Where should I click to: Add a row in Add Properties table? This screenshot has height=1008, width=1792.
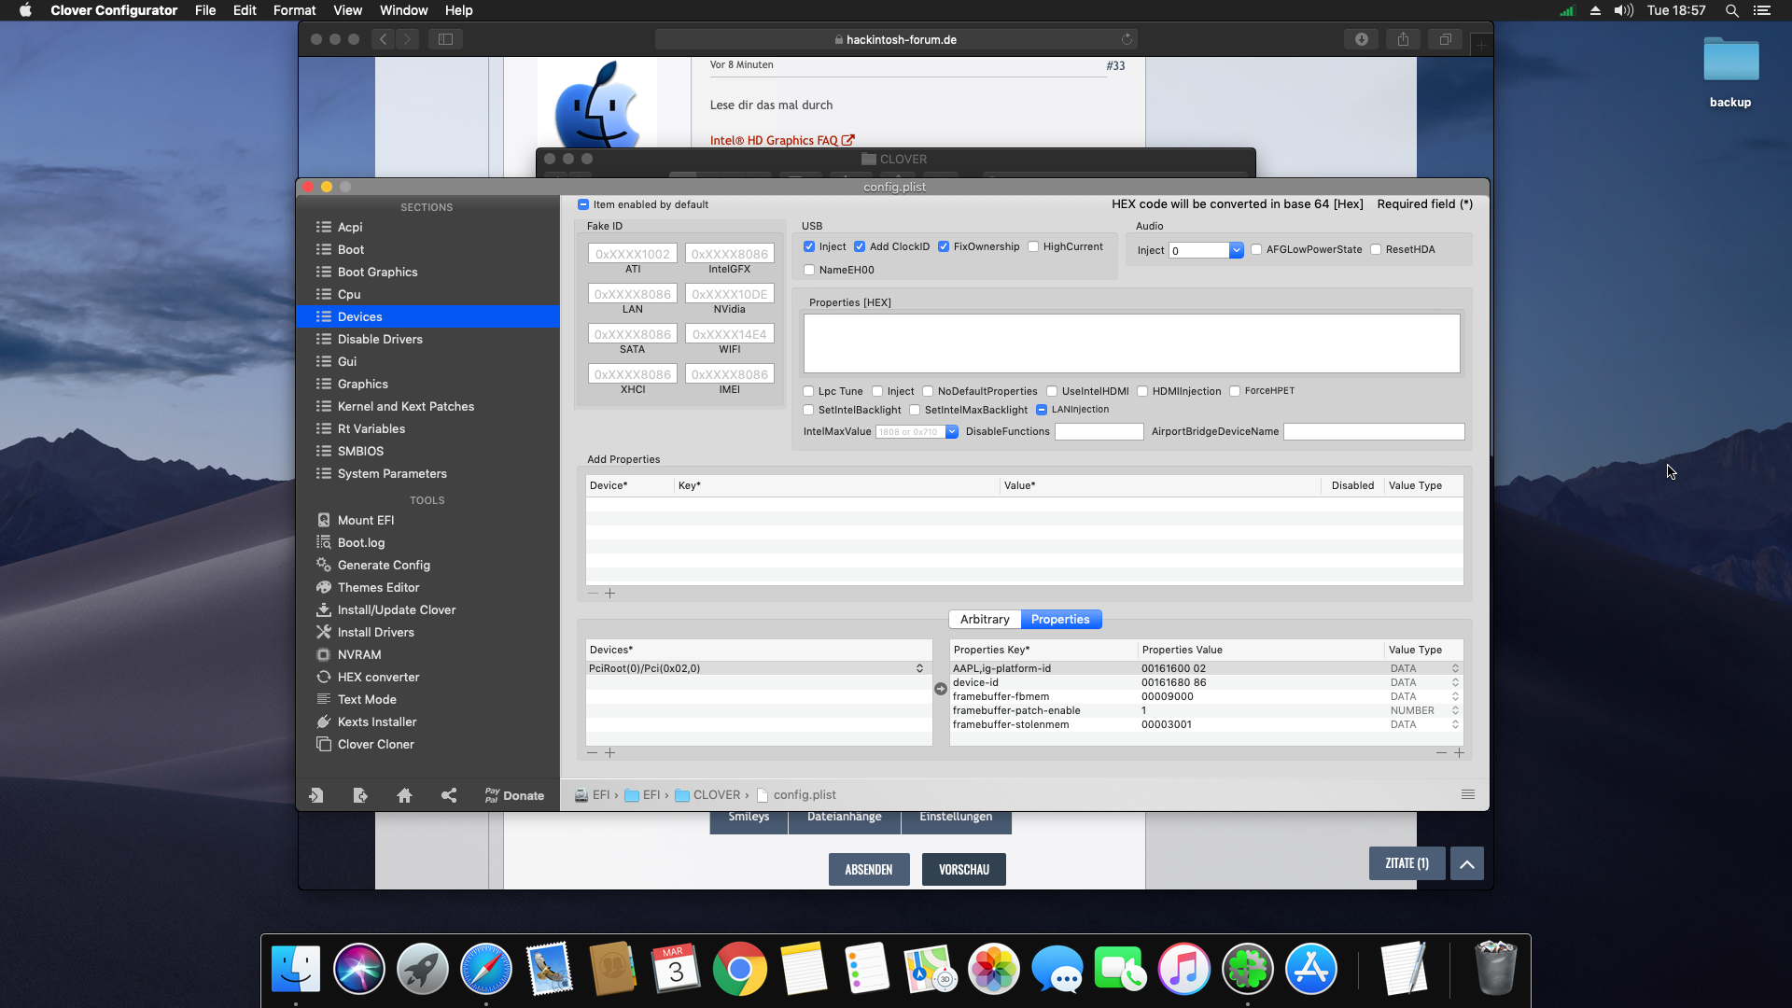click(610, 594)
